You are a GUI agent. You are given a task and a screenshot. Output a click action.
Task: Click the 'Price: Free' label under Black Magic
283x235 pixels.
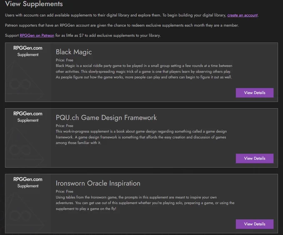(65, 60)
